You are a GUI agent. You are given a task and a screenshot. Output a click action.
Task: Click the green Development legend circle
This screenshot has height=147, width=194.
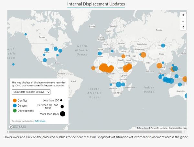coord(15,111)
